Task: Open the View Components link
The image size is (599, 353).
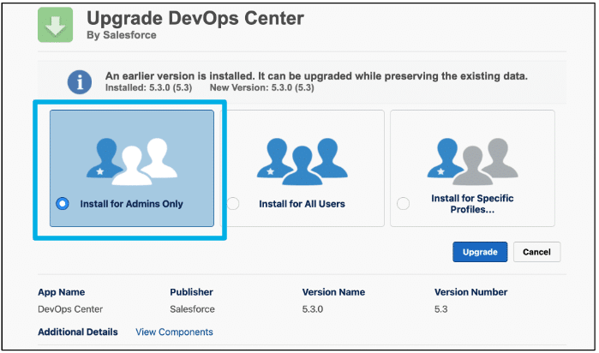Action: pyautogui.click(x=174, y=332)
